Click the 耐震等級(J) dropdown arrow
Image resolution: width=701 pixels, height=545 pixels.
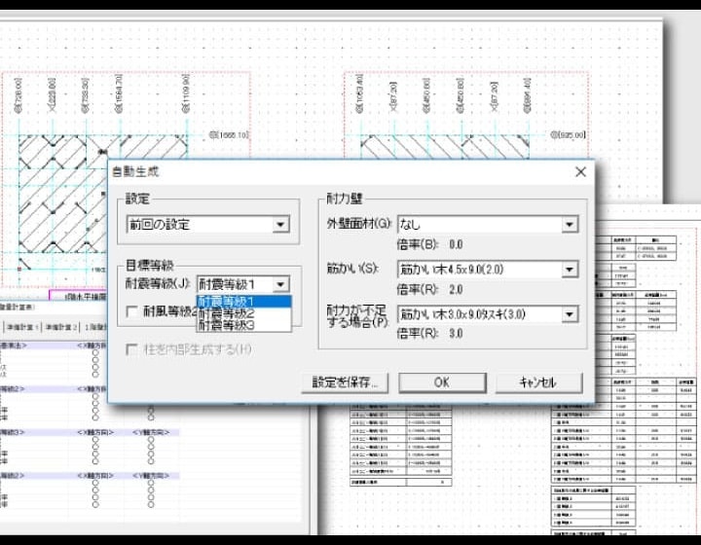279,284
